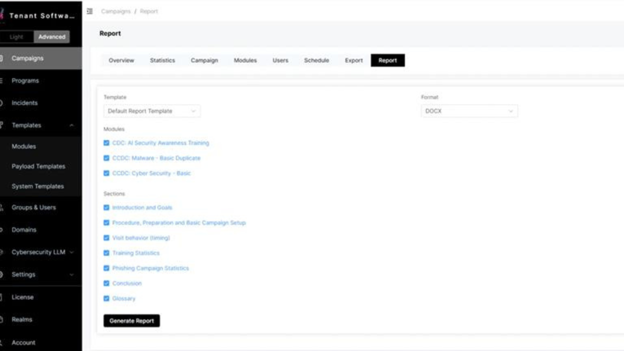Screen dimensions: 624x351
Task: Switch the theme toggle to Light
Action: [x=17, y=37]
